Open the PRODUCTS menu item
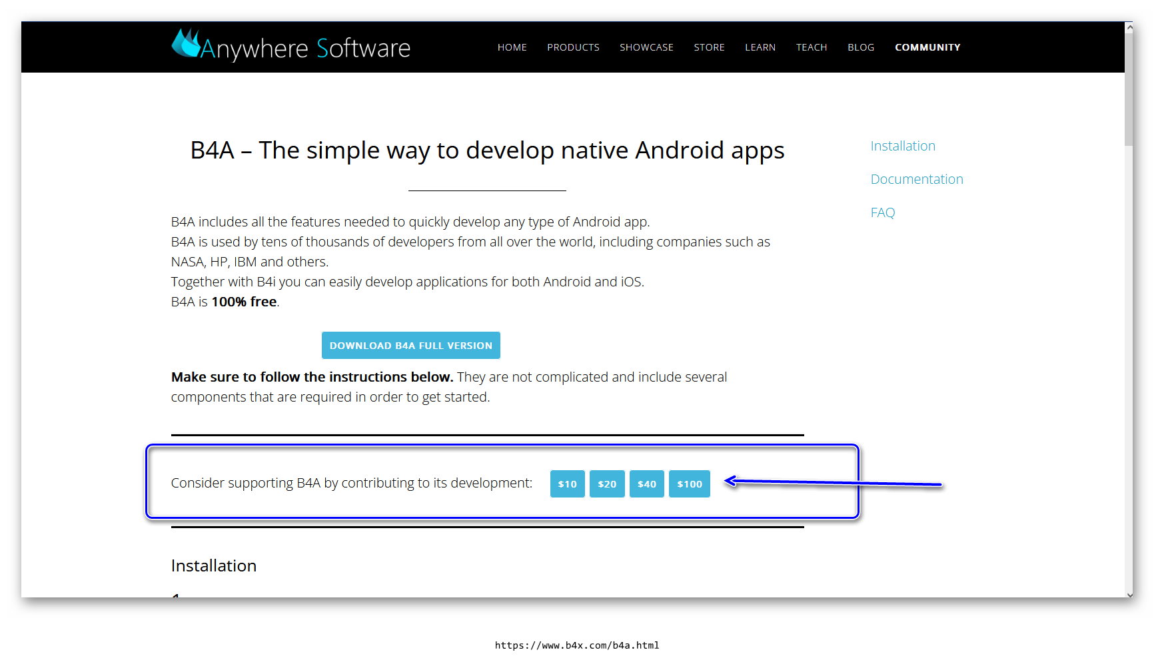The width and height of the screenshot is (1154, 672). pos(573,47)
